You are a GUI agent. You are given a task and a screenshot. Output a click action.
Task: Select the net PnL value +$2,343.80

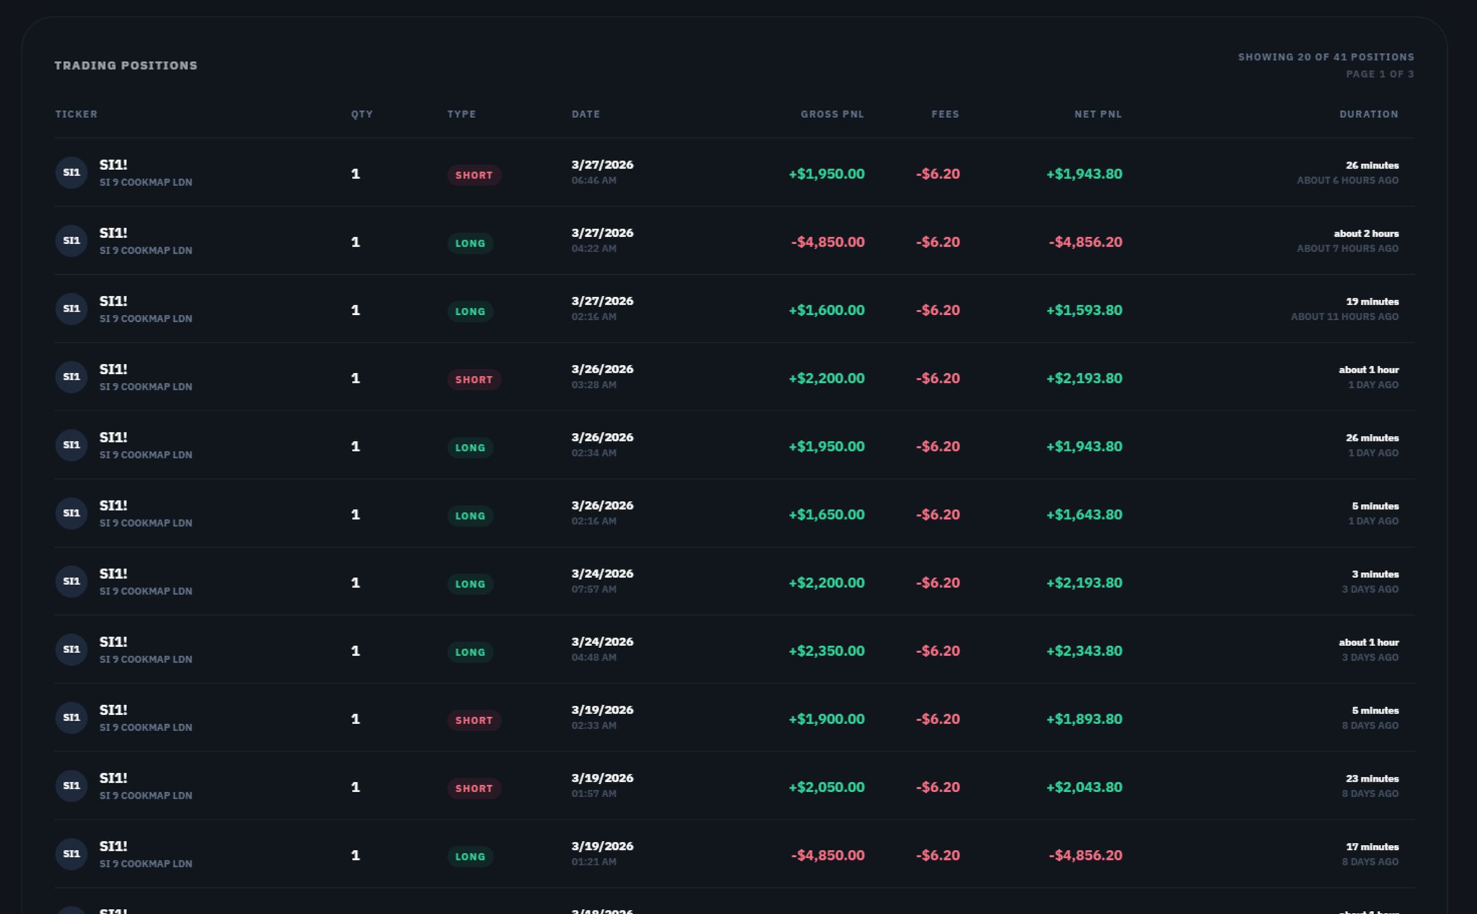tap(1085, 651)
